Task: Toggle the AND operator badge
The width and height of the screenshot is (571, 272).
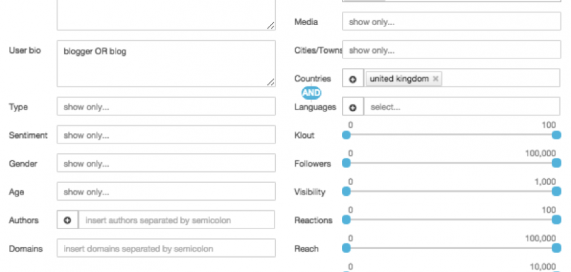Action: [311, 93]
